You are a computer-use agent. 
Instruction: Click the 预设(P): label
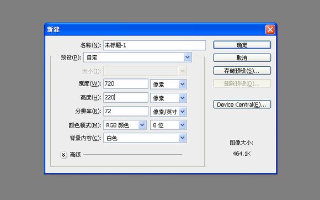point(71,57)
